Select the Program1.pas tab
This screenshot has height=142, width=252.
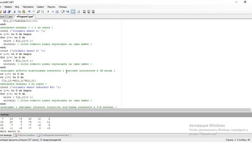click(x=25, y=17)
